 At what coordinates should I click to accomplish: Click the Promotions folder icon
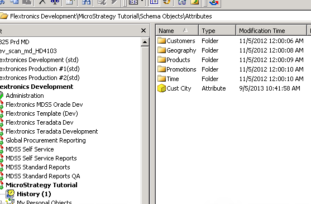tap(162, 69)
